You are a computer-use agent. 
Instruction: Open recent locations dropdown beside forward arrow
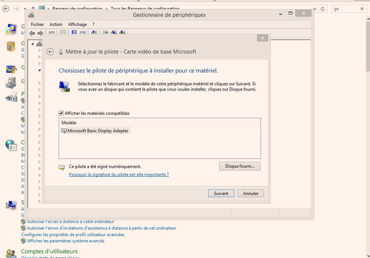pos(25,9)
